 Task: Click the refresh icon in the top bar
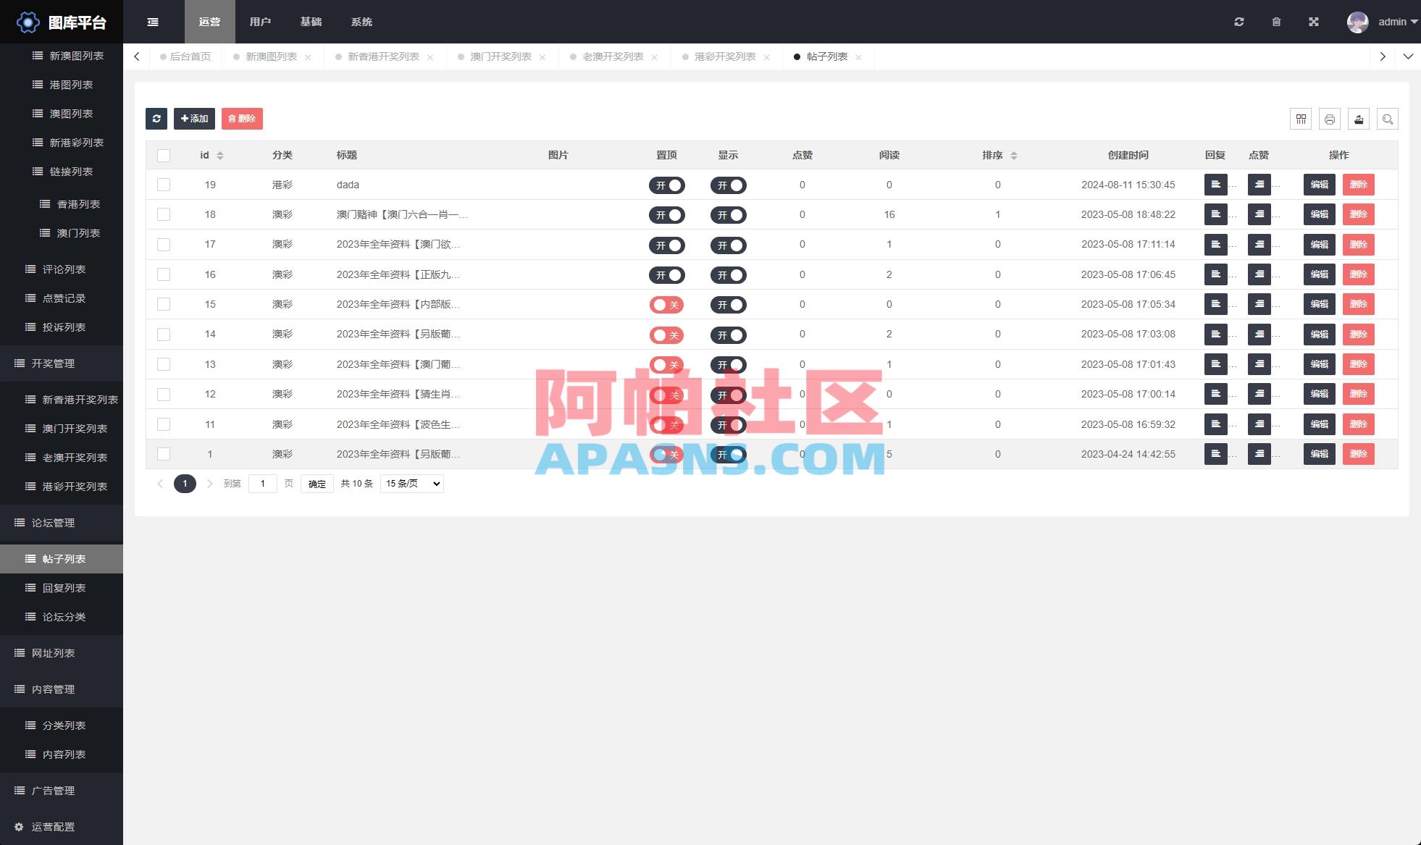(1239, 22)
